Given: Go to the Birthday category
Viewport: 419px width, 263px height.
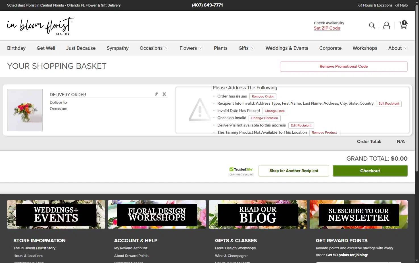Looking at the screenshot, I should coord(16,48).
